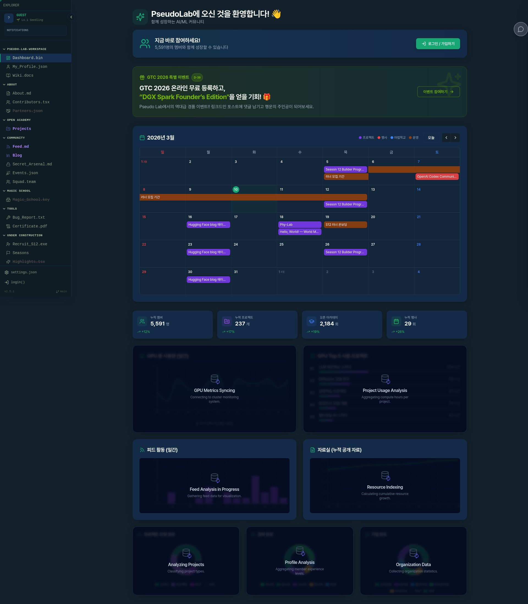Click the 로그인 / 가입하기 button
This screenshot has height=604, width=528.
pos(438,44)
